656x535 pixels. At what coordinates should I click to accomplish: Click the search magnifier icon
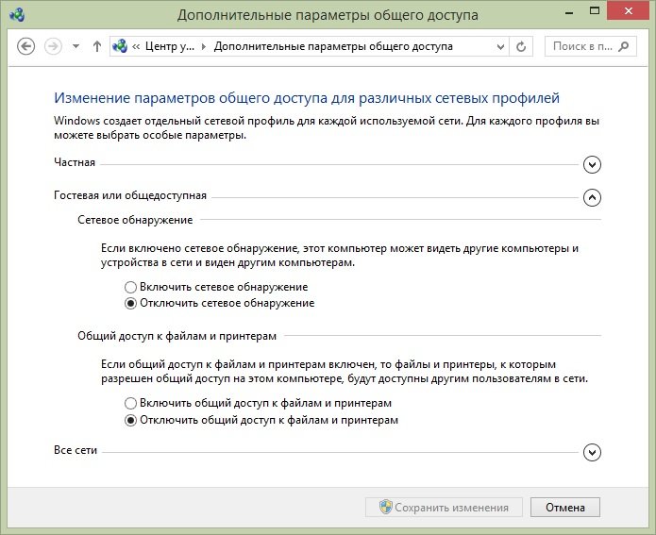(623, 46)
